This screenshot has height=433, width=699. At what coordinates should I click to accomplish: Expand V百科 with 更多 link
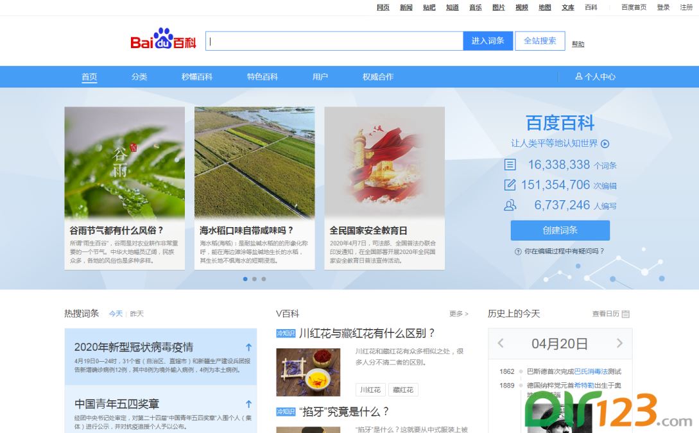459,314
